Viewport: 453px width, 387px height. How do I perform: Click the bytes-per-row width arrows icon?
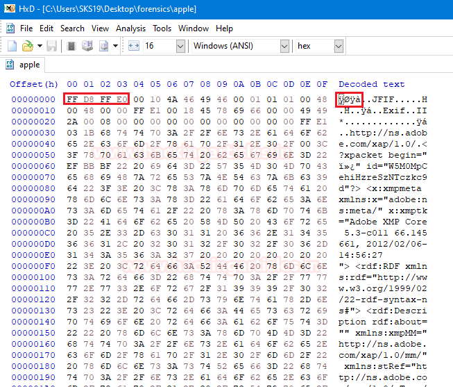click(x=134, y=46)
